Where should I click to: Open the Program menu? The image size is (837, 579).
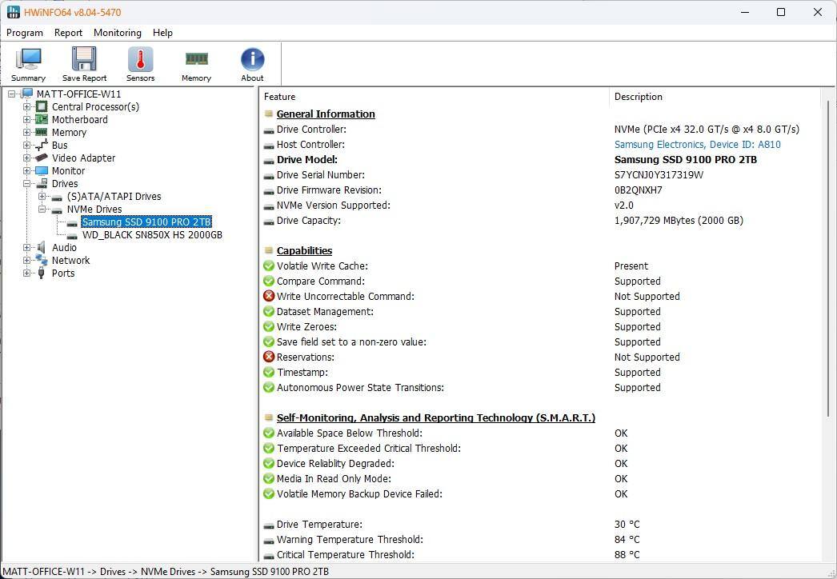point(25,33)
